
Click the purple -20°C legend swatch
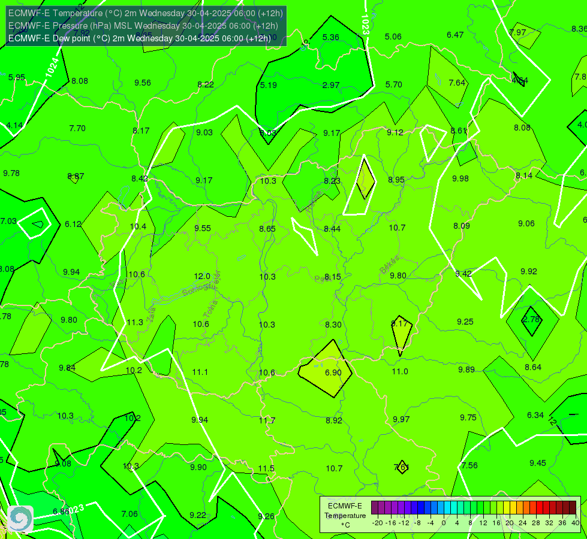point(375,508)
